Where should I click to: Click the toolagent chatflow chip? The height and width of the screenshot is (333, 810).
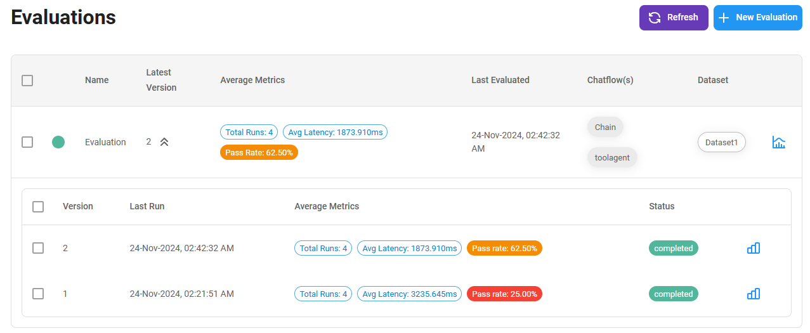click(611, 157)
